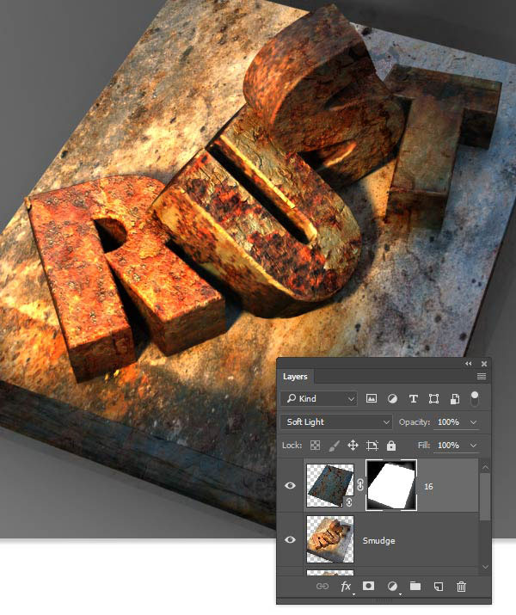The height and width of the screenshot is (615, 516).
Task: Filter layers by pixel image icon
Action: pos(371,399)
